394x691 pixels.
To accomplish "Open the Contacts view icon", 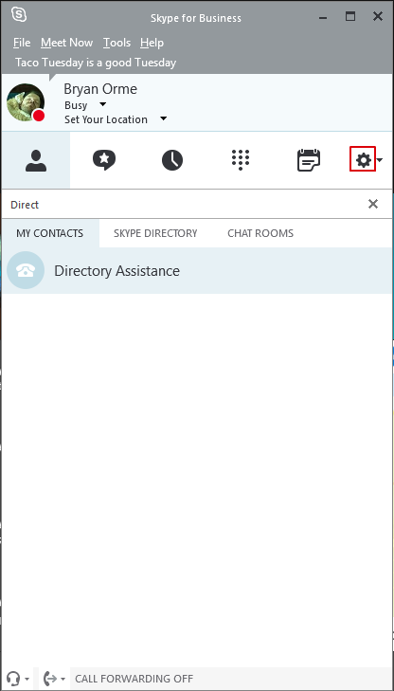I will pyautogui.click(x=36, y=161).
